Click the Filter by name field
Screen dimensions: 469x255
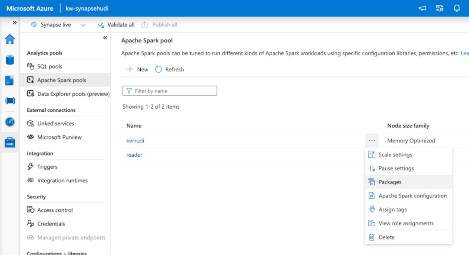170,90
